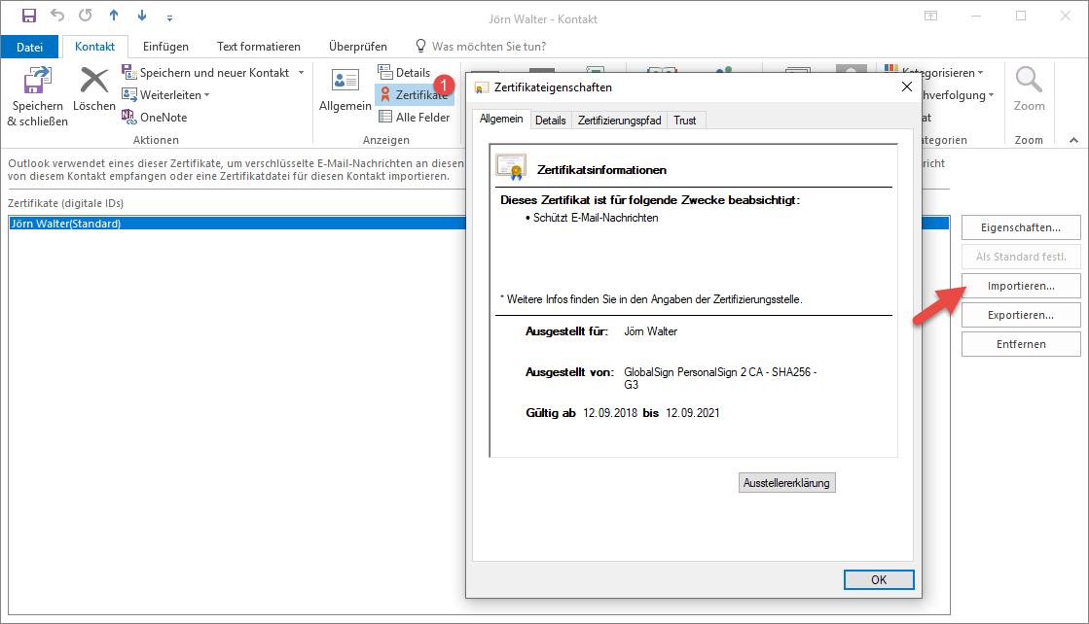Image resolution: width=1089 pixels, height=624 pixels.
Task: Show the Allgemein contact view
Action: tap(345, 82)
